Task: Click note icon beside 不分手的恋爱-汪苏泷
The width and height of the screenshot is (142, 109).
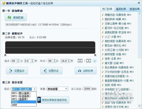Action: [103, 72]
